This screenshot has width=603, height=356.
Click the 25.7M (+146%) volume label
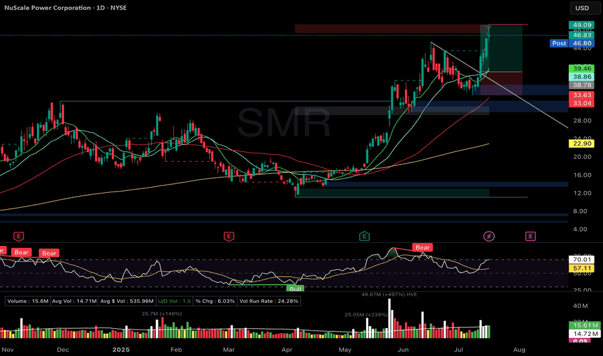(162, 314)
